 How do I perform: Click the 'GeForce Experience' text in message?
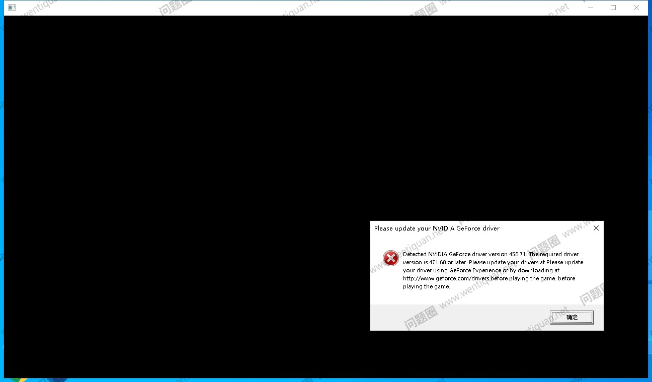475,270
